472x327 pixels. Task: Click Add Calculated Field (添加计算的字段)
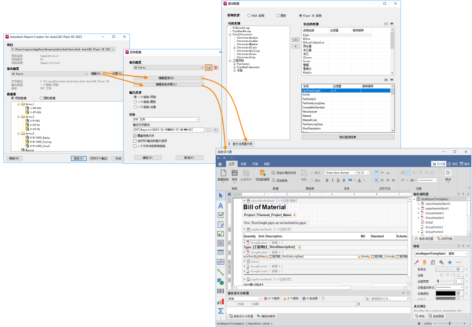tap(283, 173)
